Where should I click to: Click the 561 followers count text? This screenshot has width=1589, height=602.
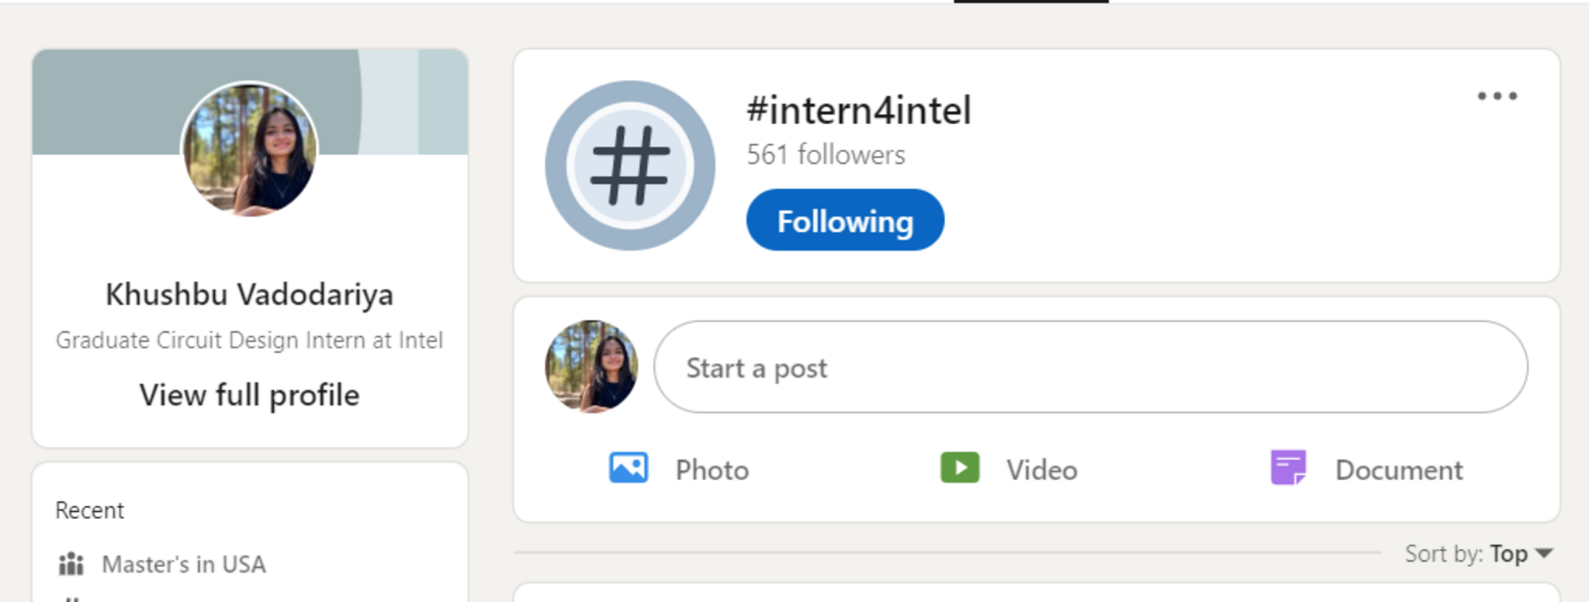[x=826, y=155]
